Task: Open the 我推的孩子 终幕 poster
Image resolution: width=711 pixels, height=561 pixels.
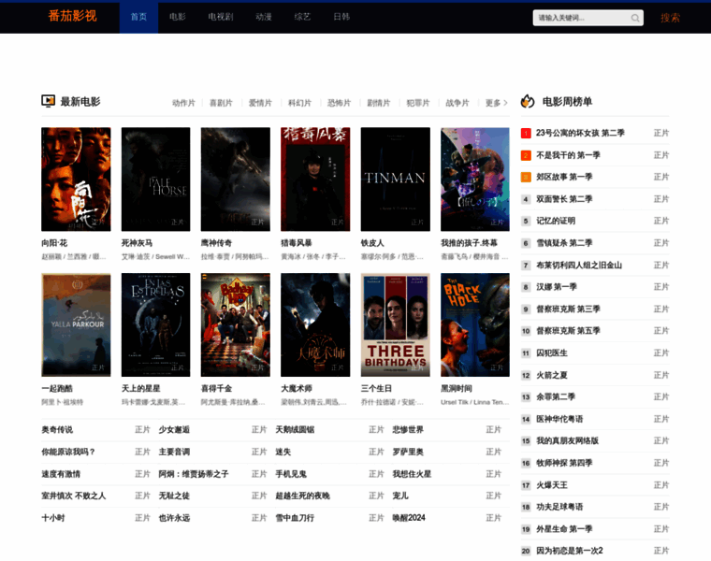Action: 475,180
